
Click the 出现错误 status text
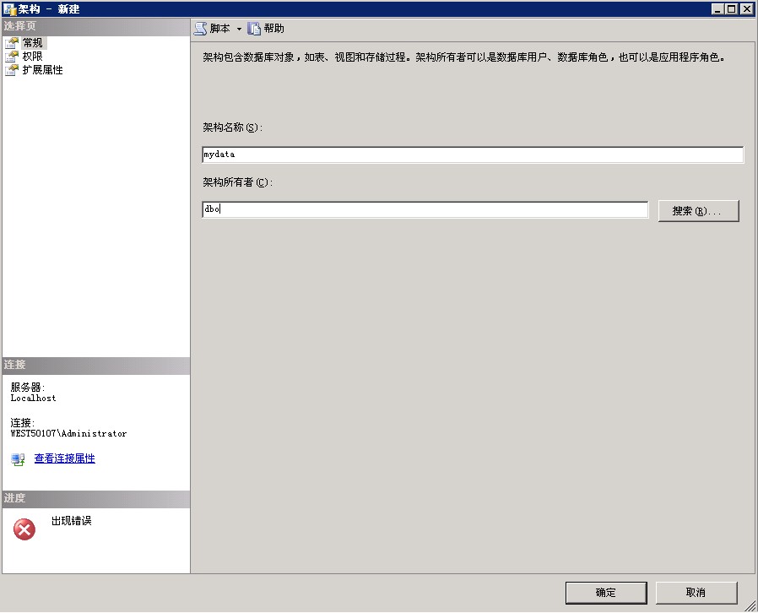(71, 521)
